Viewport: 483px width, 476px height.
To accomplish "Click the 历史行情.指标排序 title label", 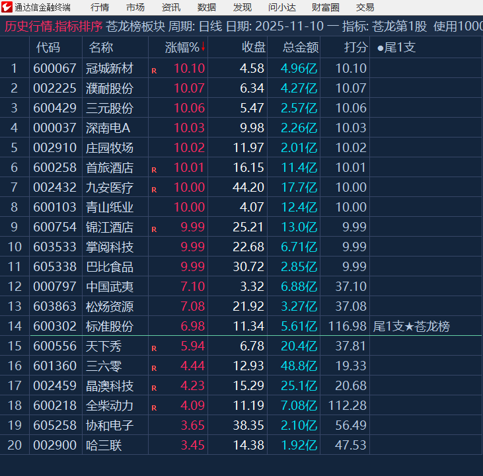I will click(x=54, y=26).
